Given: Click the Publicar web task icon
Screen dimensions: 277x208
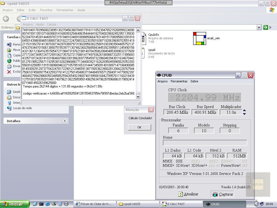Looking at the screenshot, I should pos(9,61).
